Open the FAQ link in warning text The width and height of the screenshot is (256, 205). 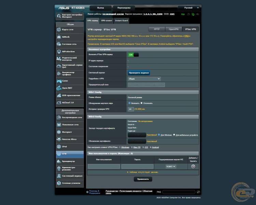(x=186, y=36)
